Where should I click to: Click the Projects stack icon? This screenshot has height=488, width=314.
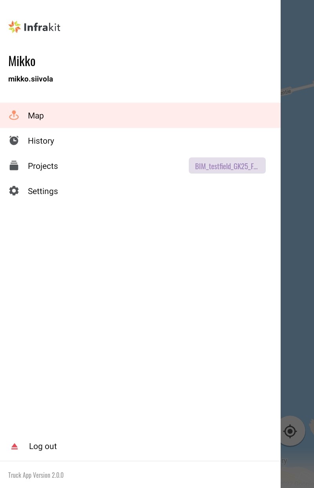[14, 166]
